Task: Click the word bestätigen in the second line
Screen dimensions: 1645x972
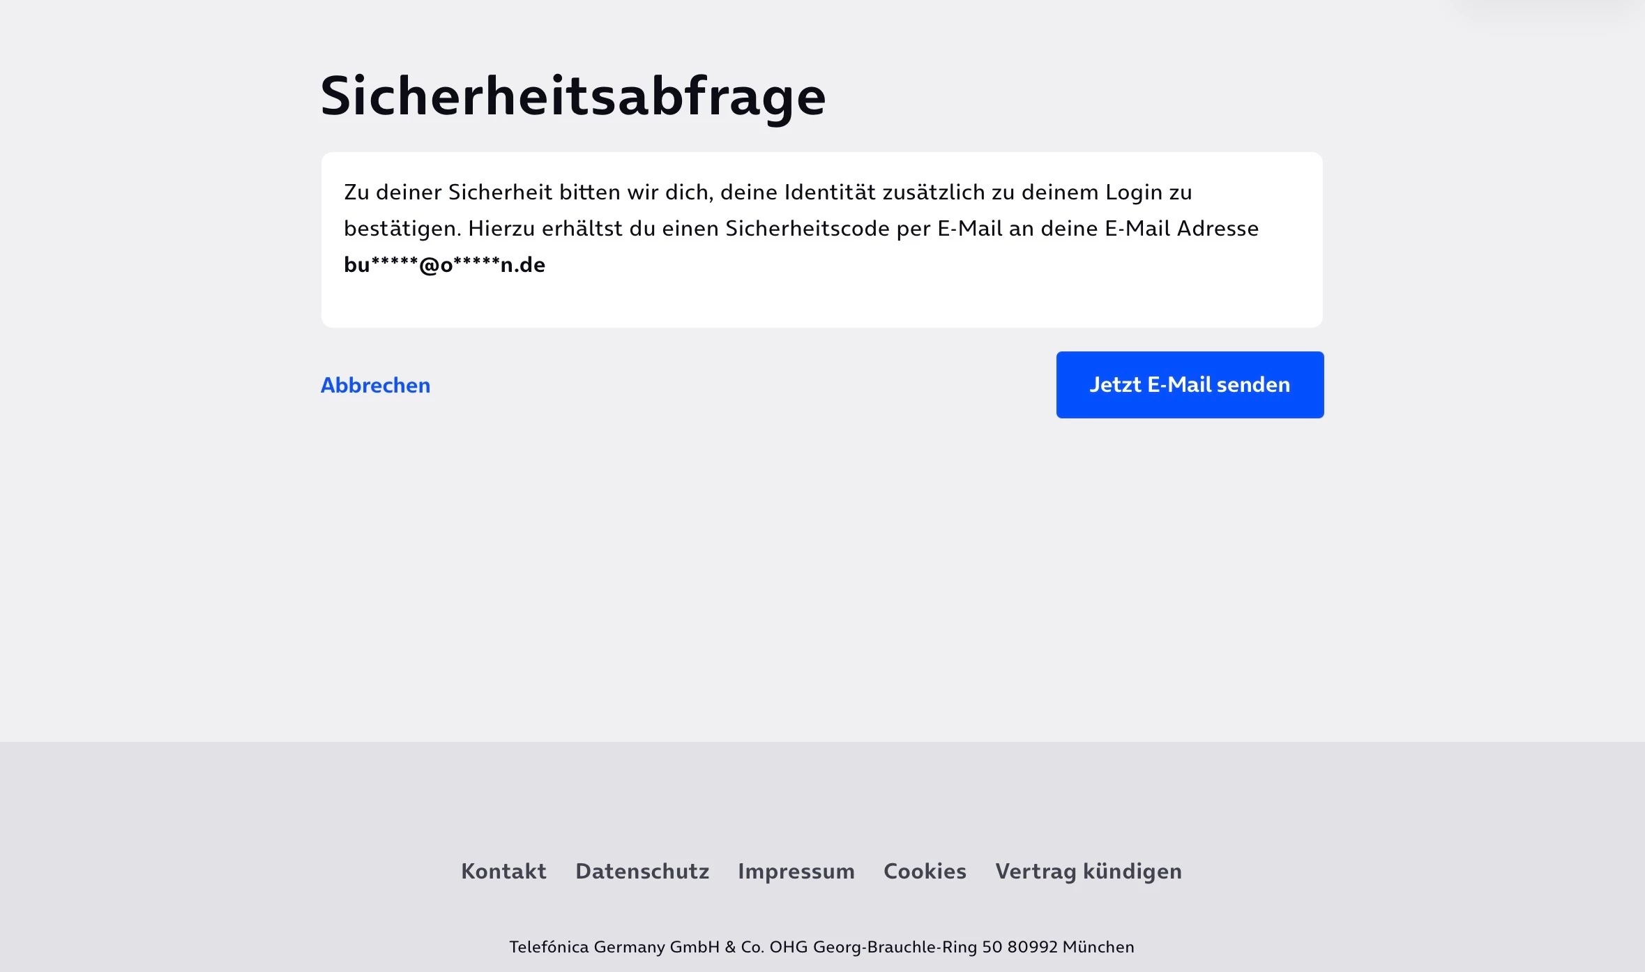Action: (402, 229)
